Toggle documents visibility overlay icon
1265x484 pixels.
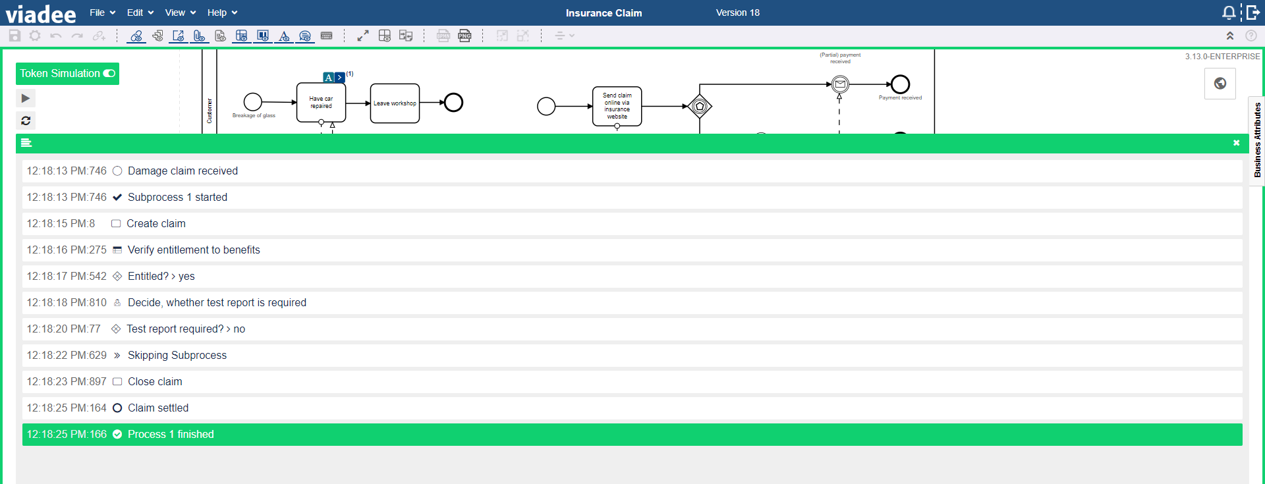point(221,36)
